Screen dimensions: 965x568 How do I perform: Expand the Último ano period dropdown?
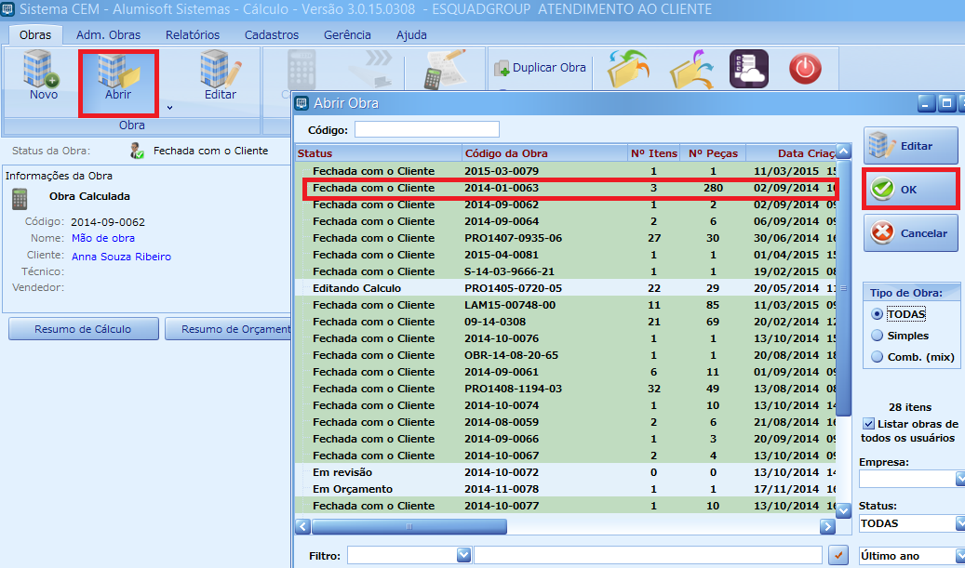pos(958,556)
